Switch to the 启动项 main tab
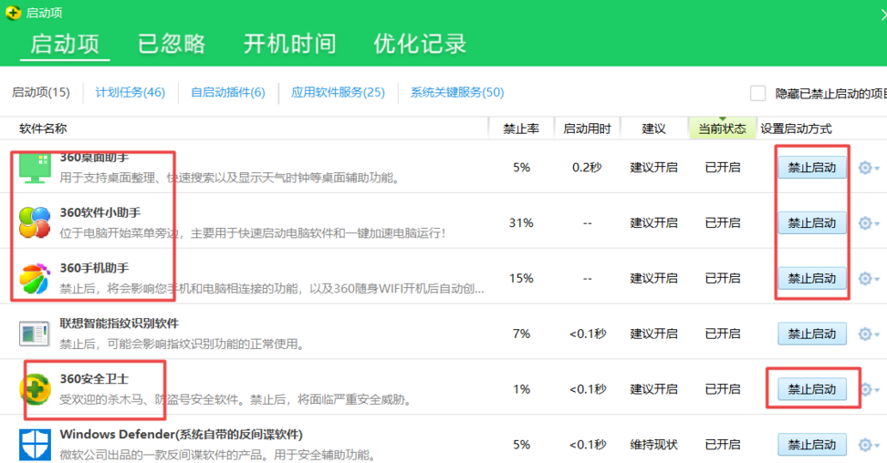 pyautogui.click(x=65, y=44)
